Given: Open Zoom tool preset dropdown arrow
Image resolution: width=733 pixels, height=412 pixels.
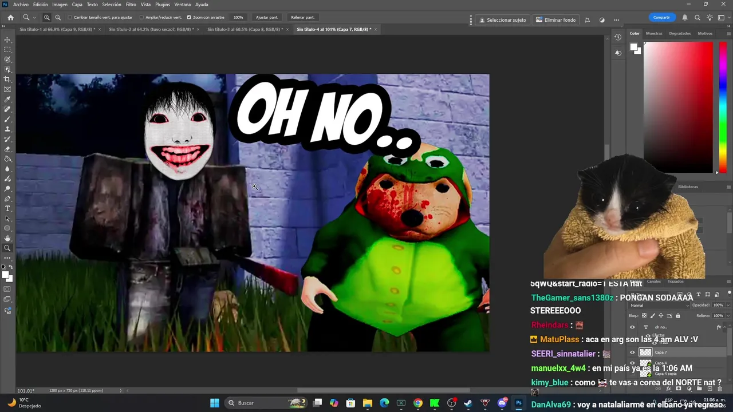Looking at the screenshot, I should click(34, 18).
